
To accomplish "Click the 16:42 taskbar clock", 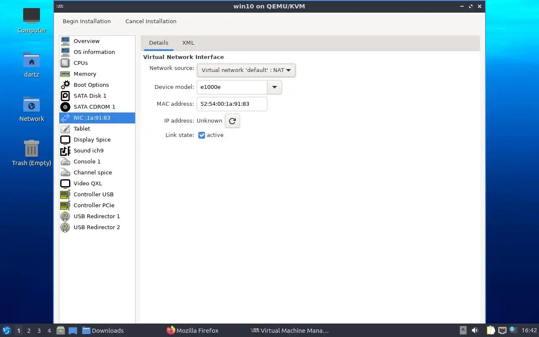I will coord(529,331).
